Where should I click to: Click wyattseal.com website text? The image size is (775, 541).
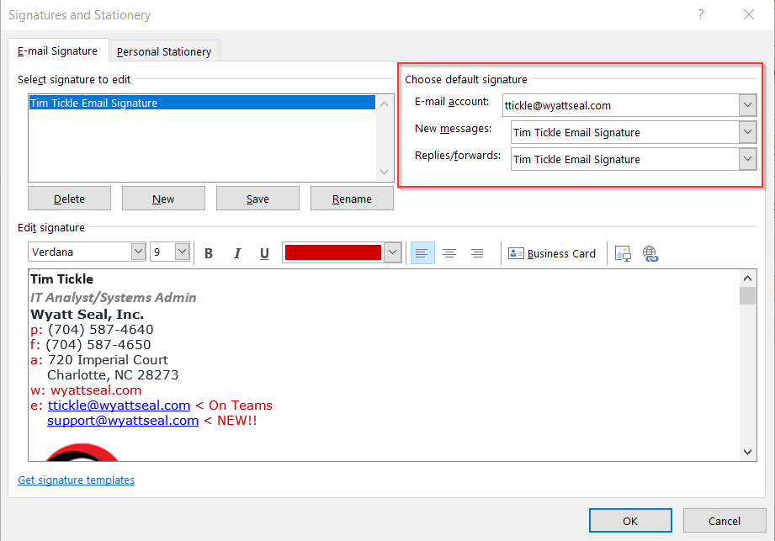pyautogui.click(x=96, y=390)
